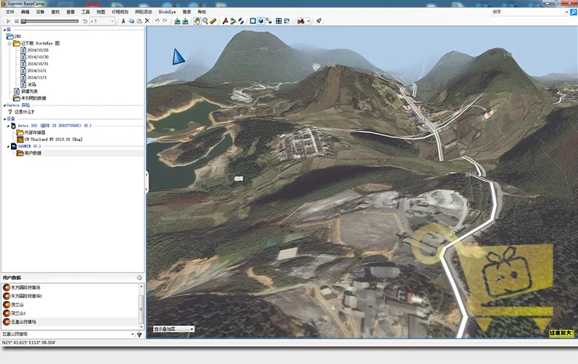Click the new waypoint flag tool

point(225,21)
